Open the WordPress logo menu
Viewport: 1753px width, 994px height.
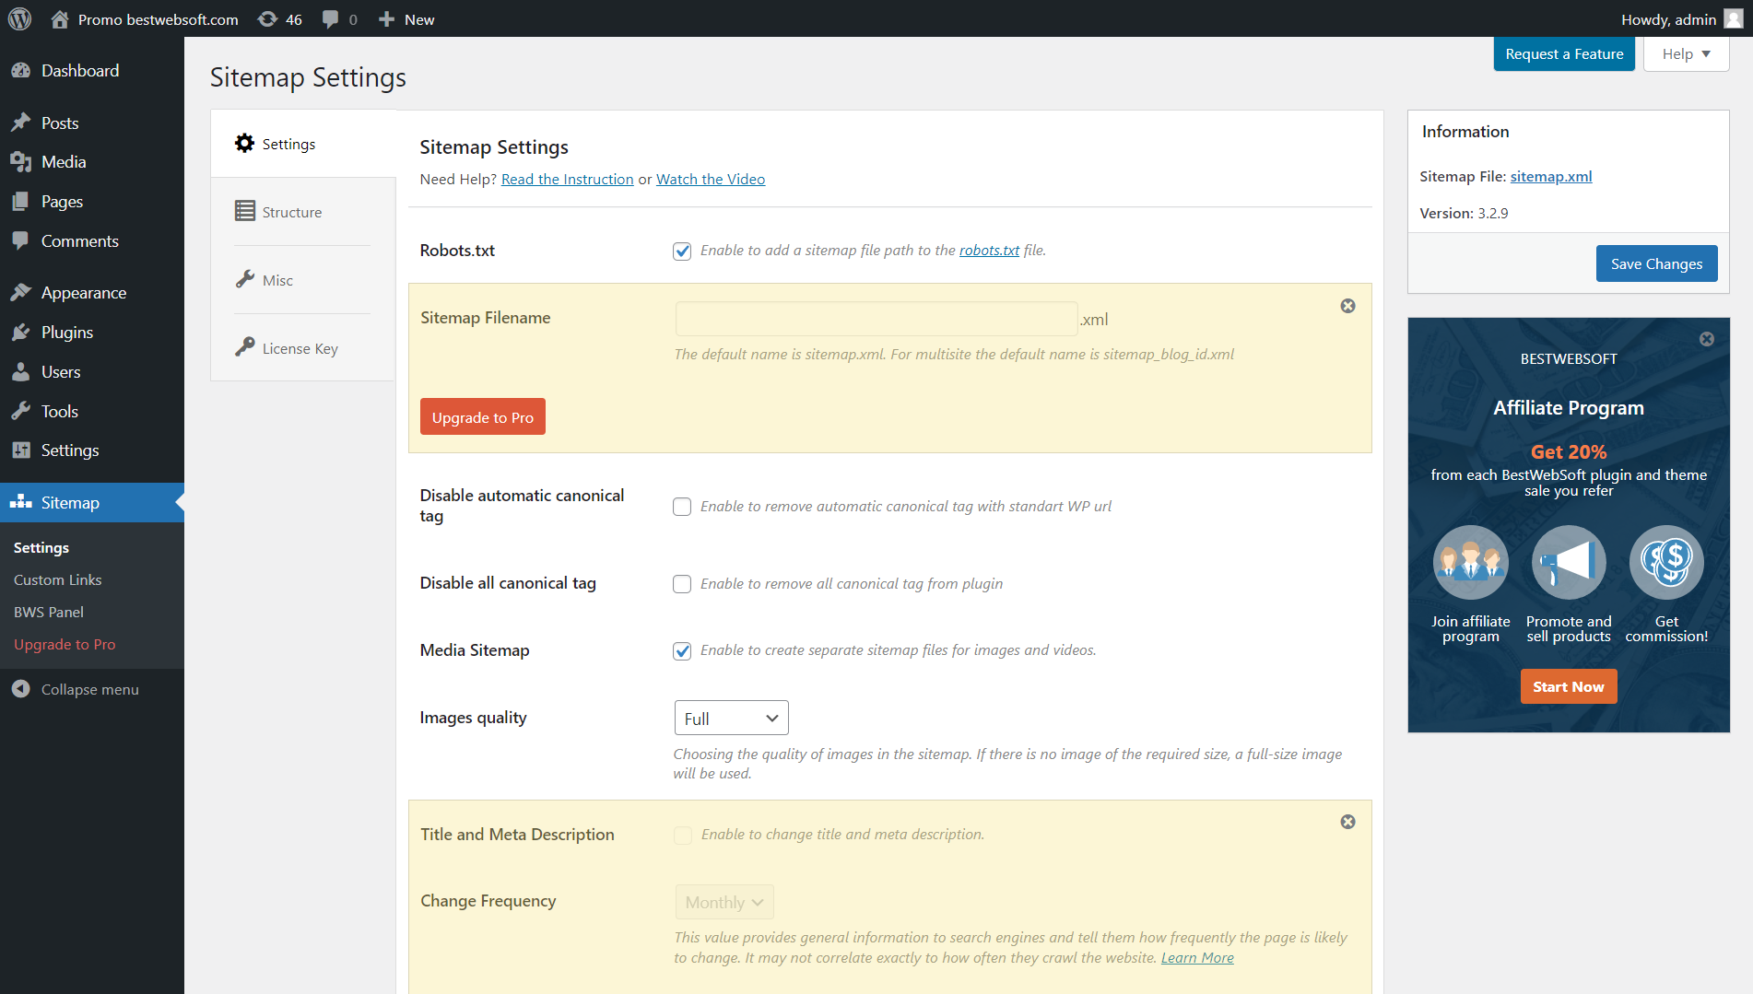point(19,18)
